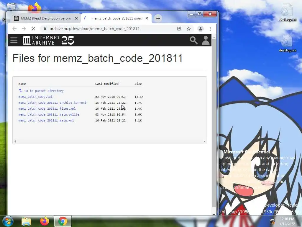Minimize the Chrome window

click(x=192, y=14)
